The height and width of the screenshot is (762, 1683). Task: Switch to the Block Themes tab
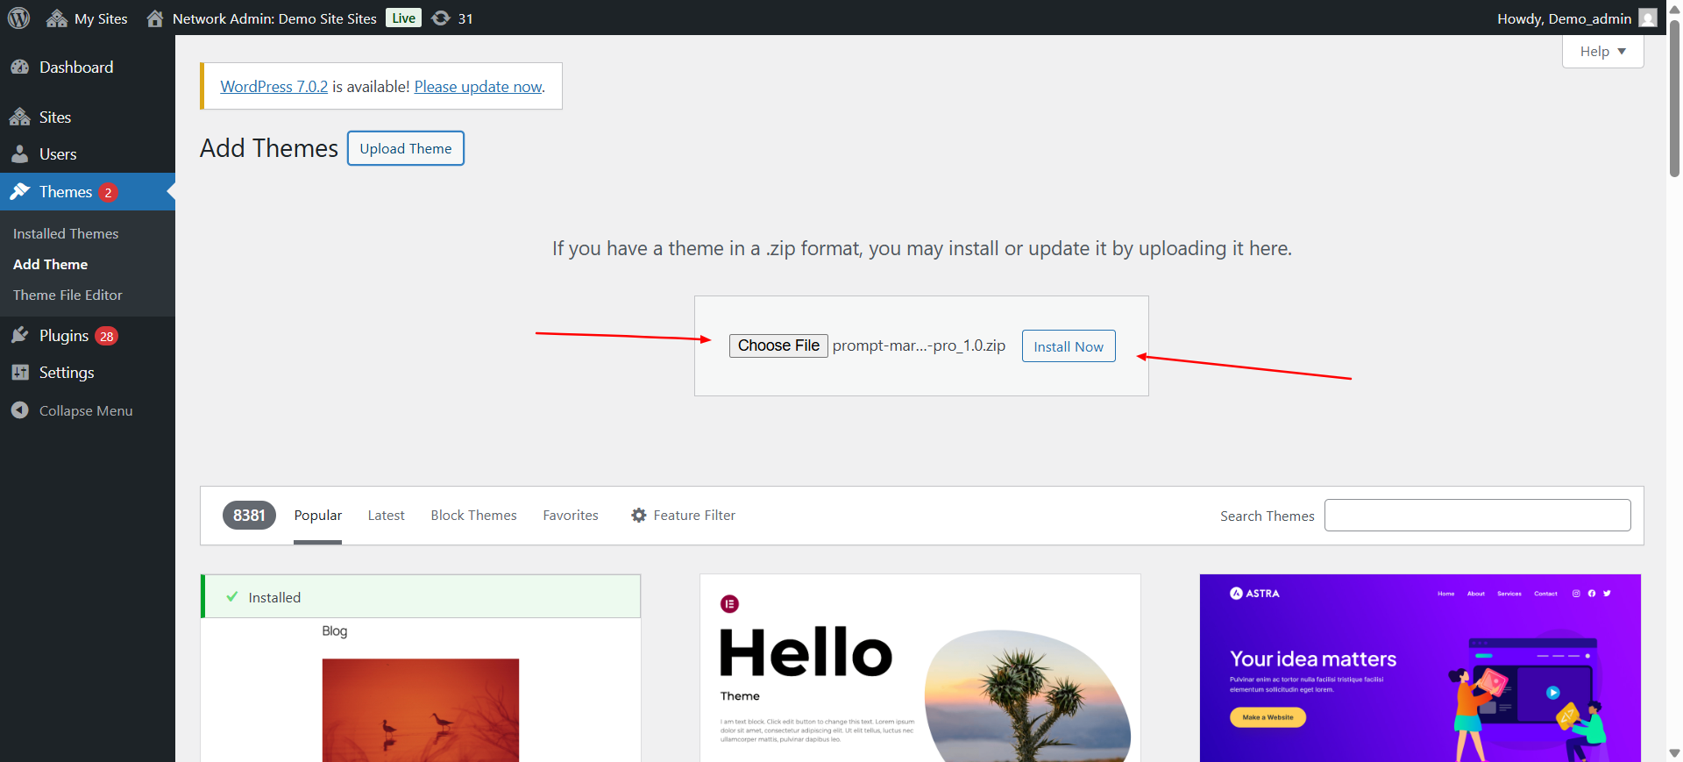473,516
